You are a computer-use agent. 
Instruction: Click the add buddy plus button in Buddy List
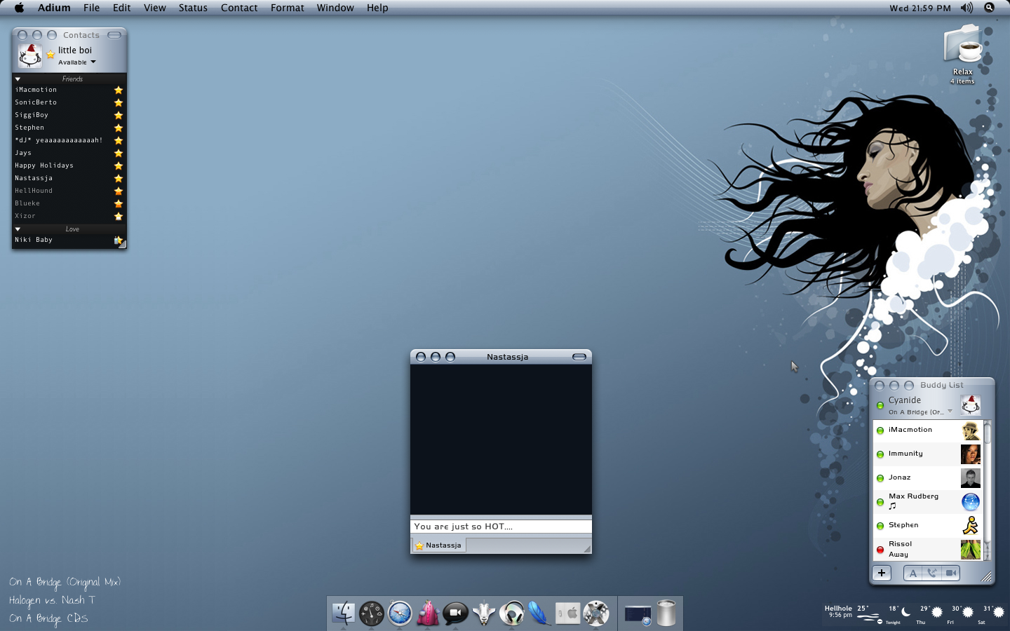pyautogui.click(x=882, y=573)
